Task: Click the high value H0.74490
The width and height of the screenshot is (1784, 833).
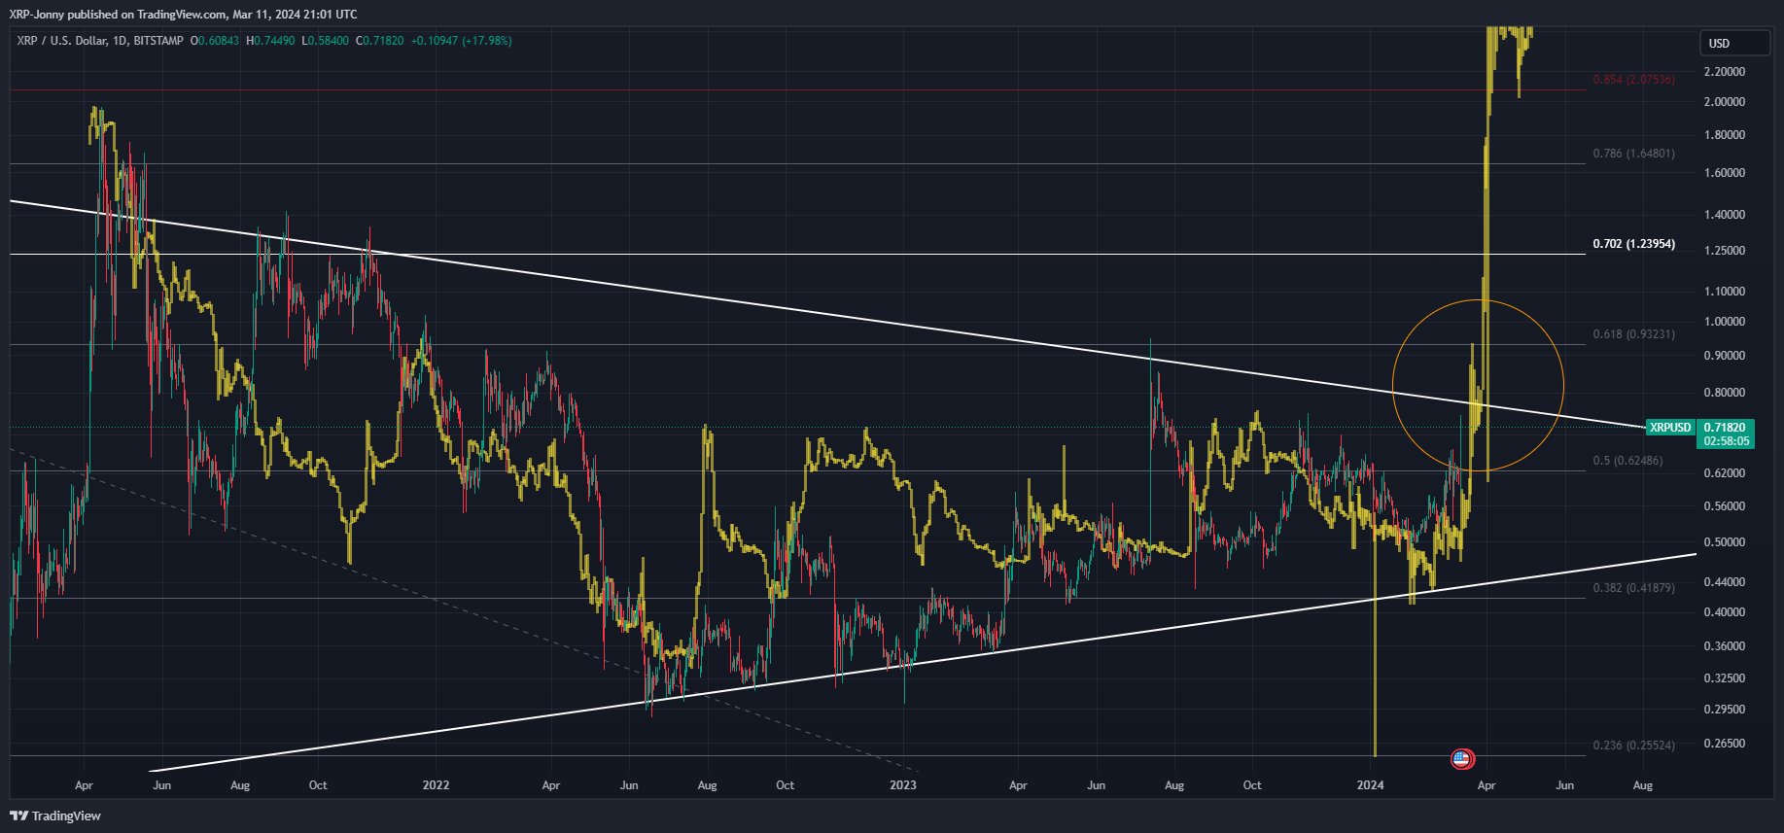Action: click(x=270, y=41)
